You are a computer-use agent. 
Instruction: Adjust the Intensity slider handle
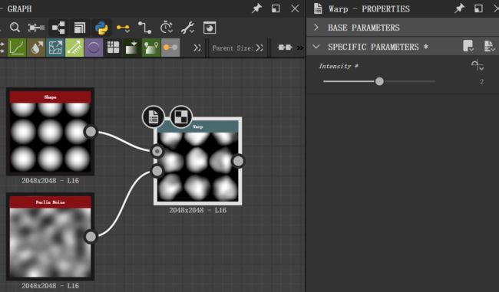(379, 81)
